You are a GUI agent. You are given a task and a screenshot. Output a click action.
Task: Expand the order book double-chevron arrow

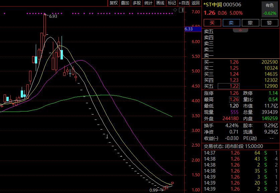tap(240, 30)
